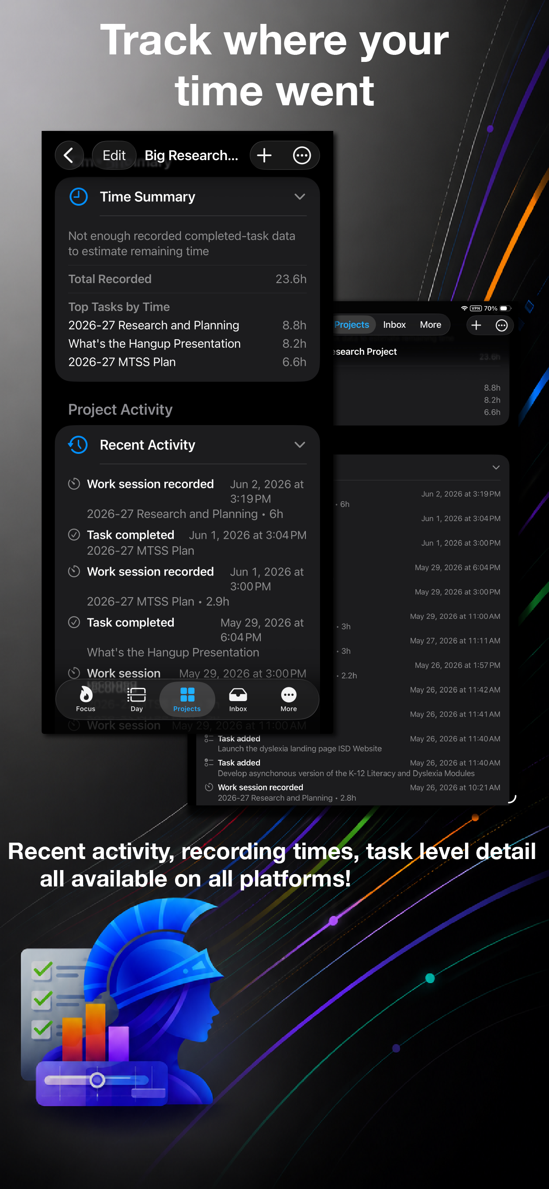
Task: Open 2026-27 Research and Planning 8.8h row
Action: pos(187,325)
